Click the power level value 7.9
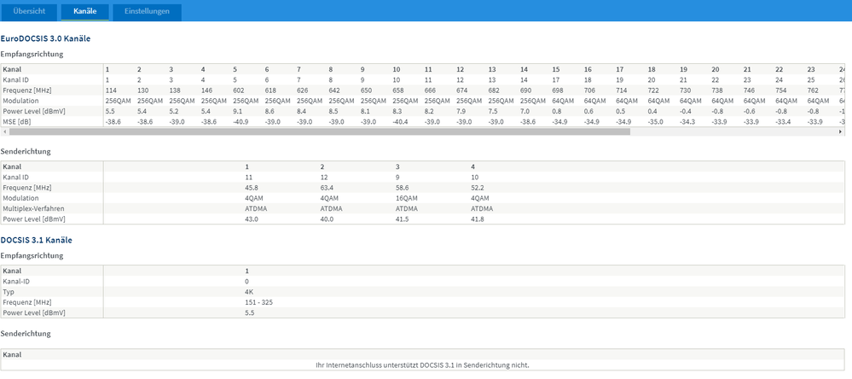The image size is (852, 379). pyautogui.click(x=461, y=111)
